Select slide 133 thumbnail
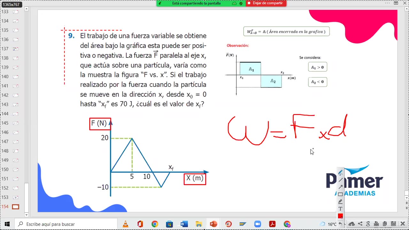Screen dimensions: 409x230 tap(15, 12)
